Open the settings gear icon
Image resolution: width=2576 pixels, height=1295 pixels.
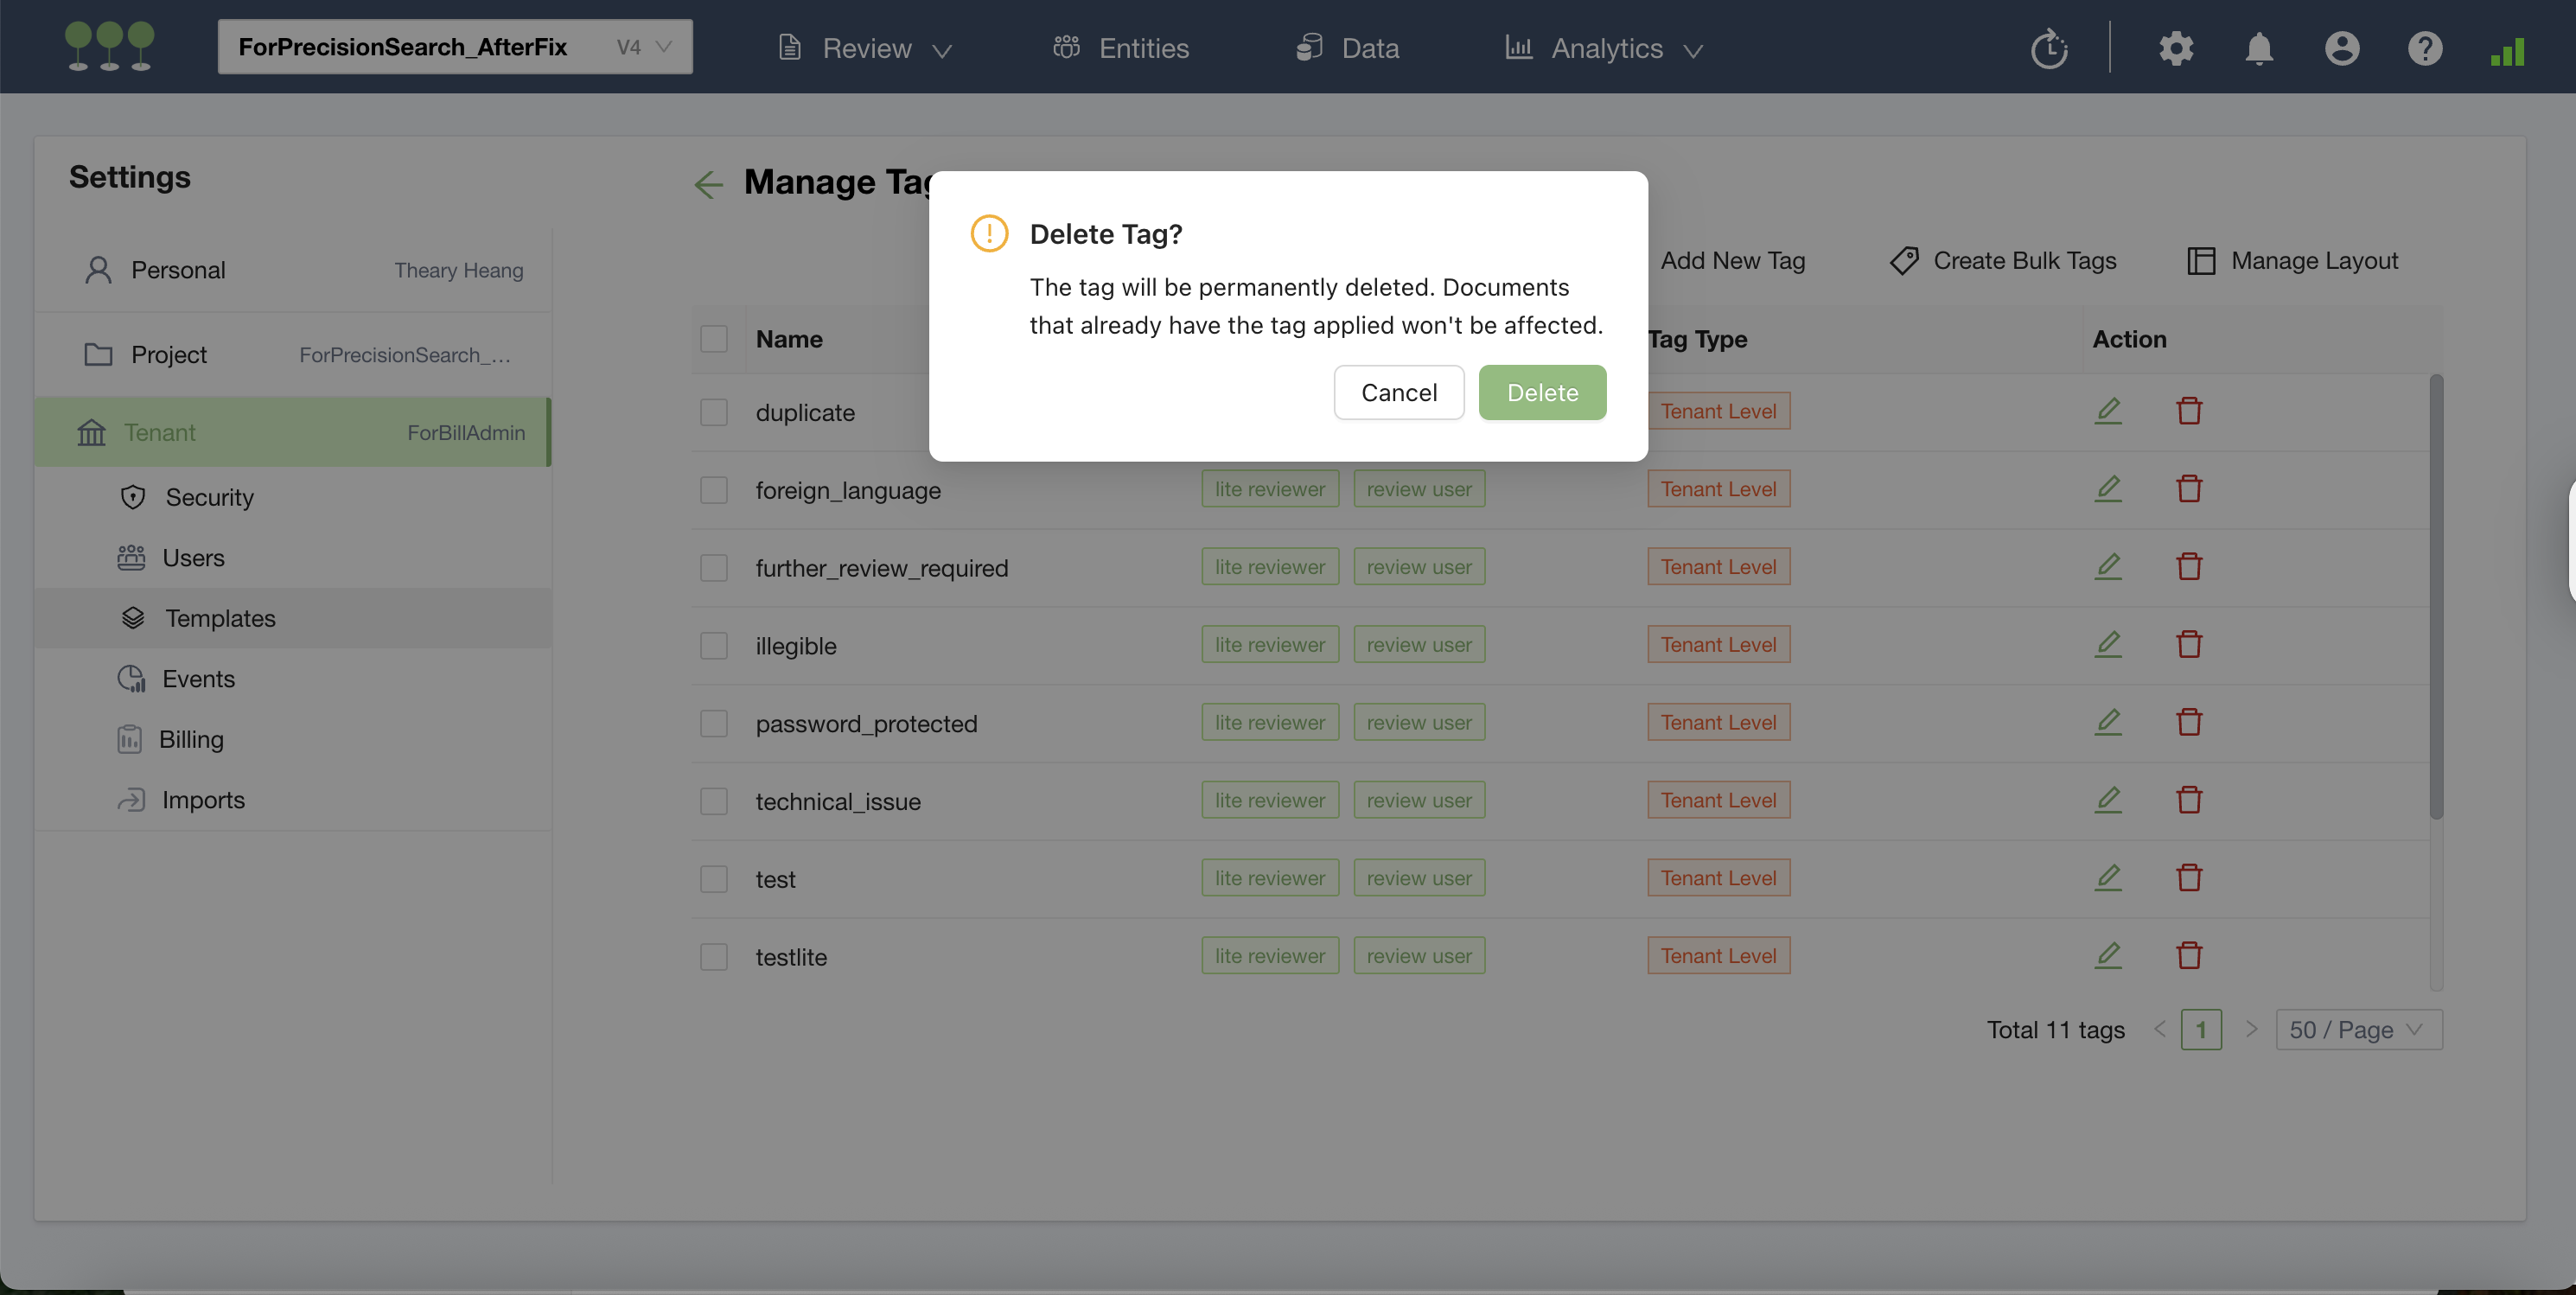(2175, 48)
